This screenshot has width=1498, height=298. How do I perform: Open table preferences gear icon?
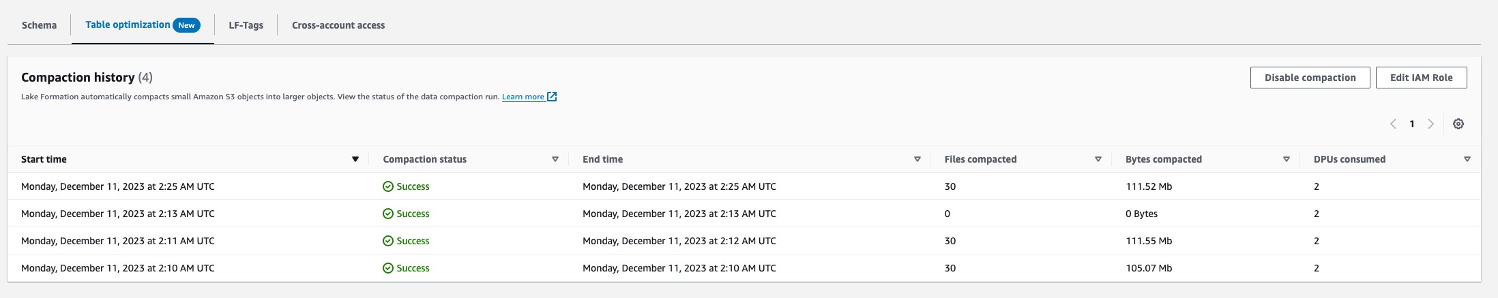point(1458,124)
